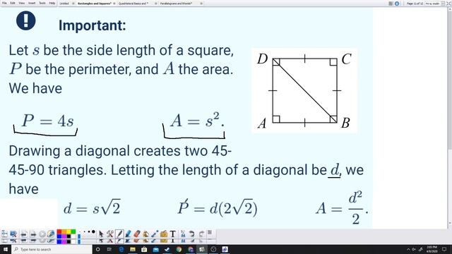Go to the previous page arrow

[23, 234]
